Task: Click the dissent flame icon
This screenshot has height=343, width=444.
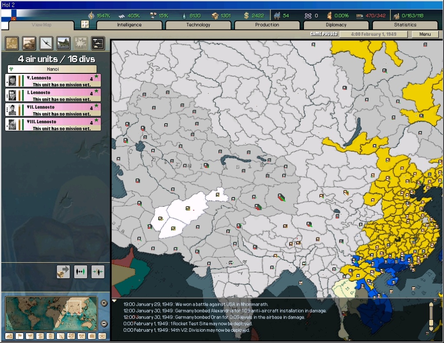Action: (330, 16)
